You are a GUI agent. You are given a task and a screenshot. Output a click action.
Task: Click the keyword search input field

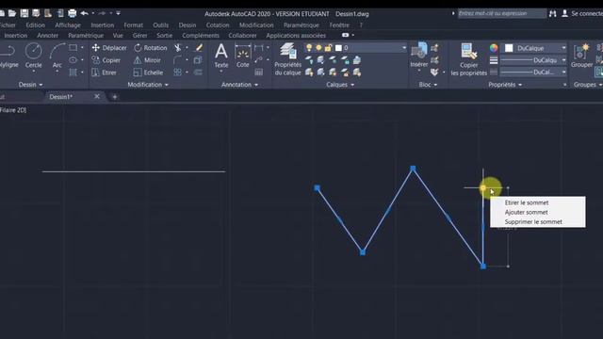pos(501,13)
